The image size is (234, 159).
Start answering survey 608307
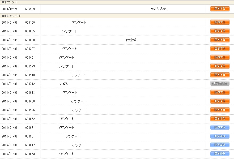(220, 49)
